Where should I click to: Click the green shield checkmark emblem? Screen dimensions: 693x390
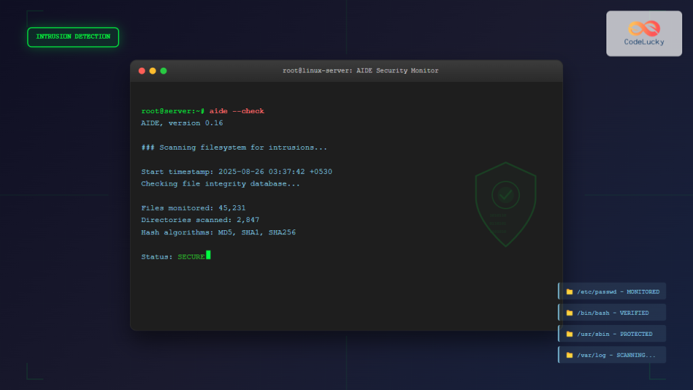click(x=506, y=195)
